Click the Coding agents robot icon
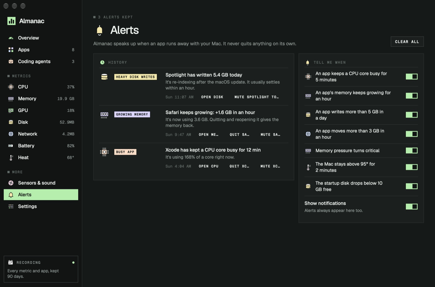Screen dimensions: 435x287 pyautogui.click(x=11, y=61)
